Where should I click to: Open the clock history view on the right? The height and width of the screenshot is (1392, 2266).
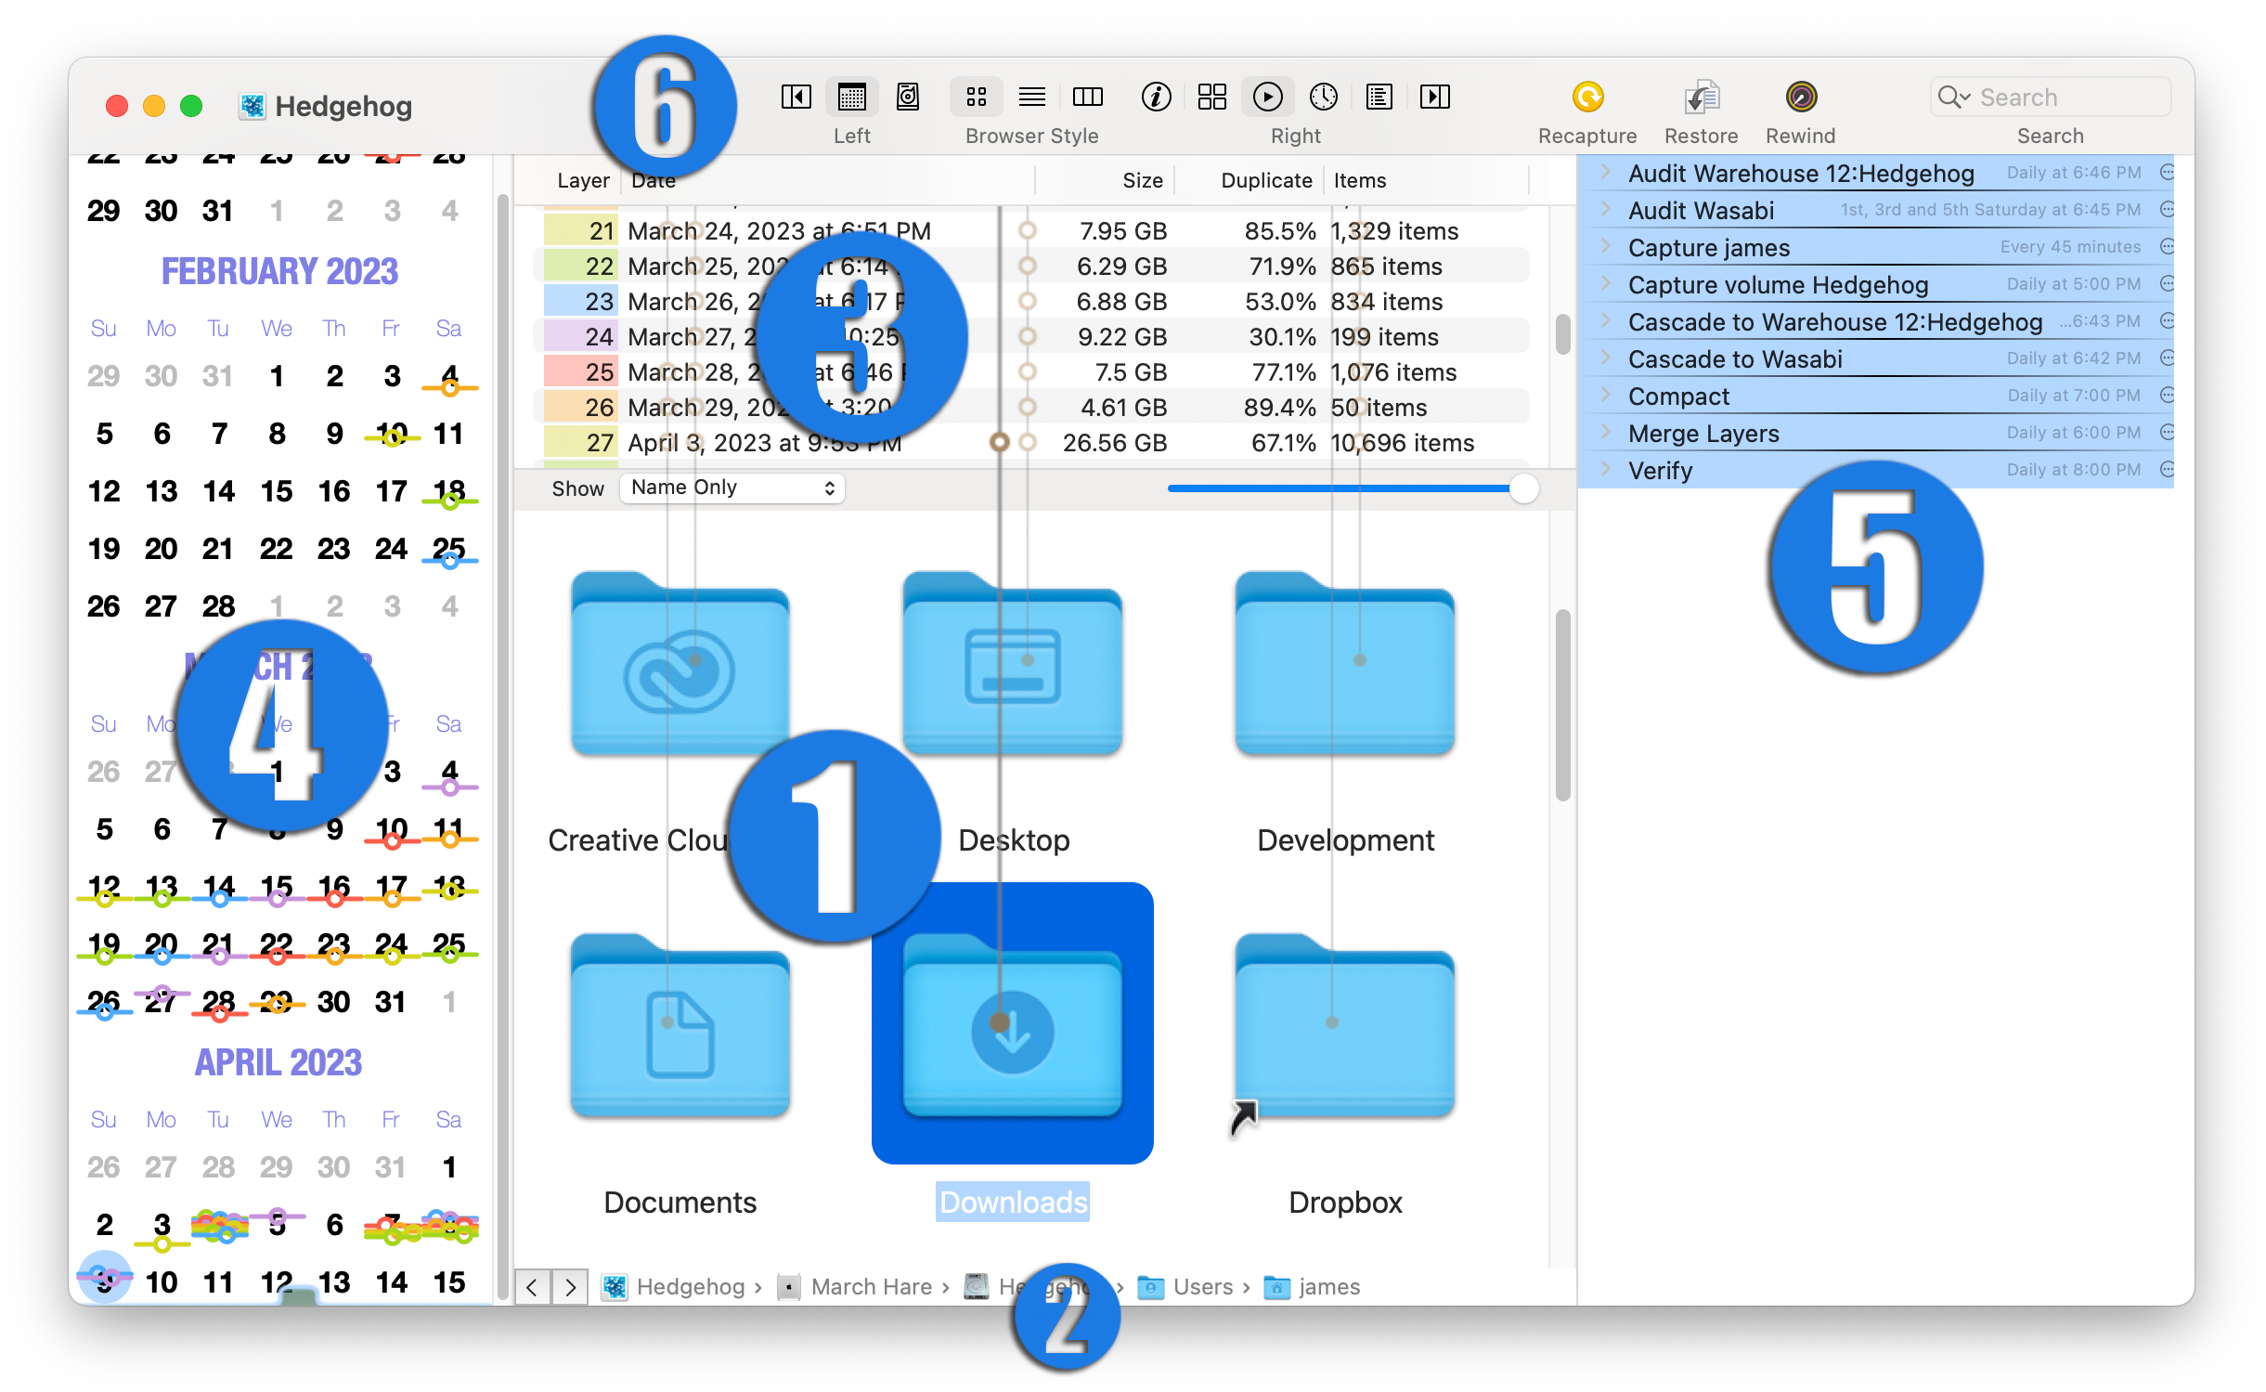point(1323,97)
